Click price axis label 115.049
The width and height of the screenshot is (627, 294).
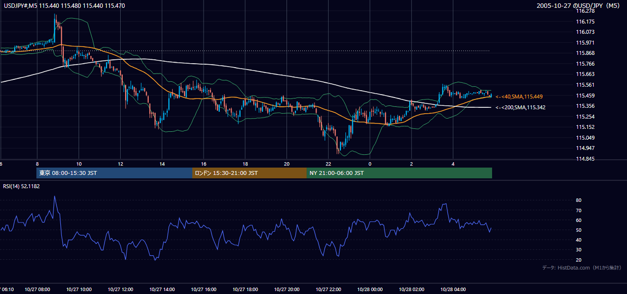(x=586, y=138)
